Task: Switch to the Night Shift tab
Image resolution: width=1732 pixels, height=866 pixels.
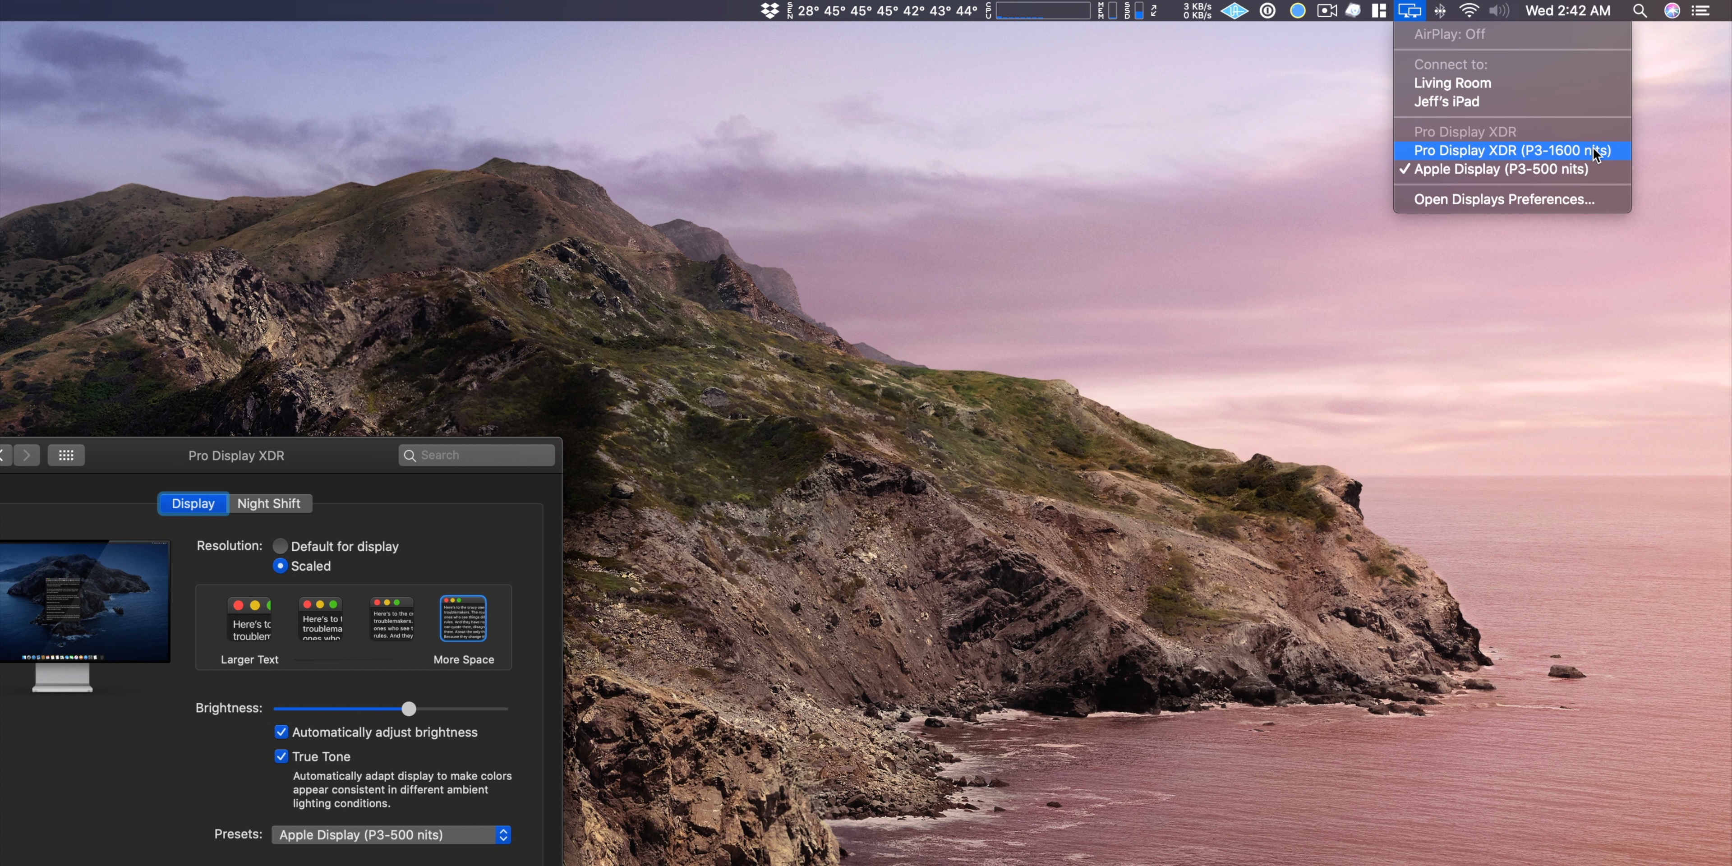Action: [269, 504]
